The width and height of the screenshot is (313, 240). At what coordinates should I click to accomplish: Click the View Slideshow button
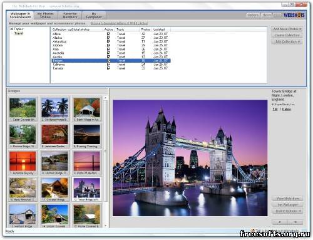(287, 199)
